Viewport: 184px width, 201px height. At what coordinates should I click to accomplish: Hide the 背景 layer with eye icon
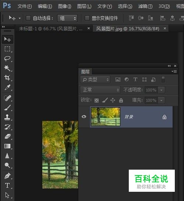(x=84, y=117)
